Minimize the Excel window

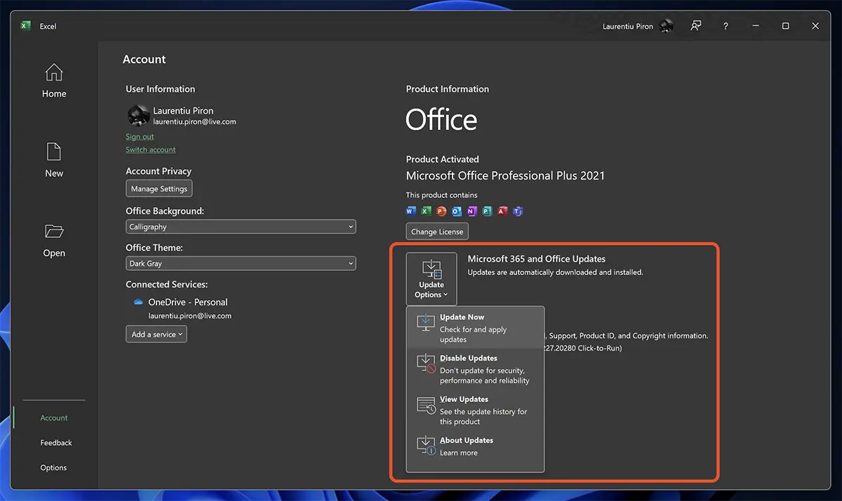coord(755,26)
